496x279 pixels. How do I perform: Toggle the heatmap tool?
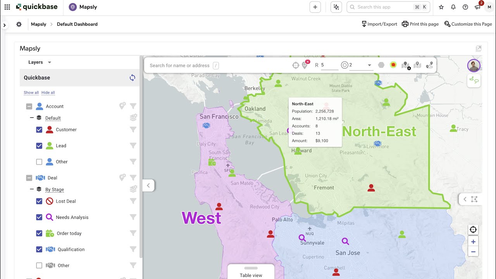pyautogui.click(x=393, y=65)
